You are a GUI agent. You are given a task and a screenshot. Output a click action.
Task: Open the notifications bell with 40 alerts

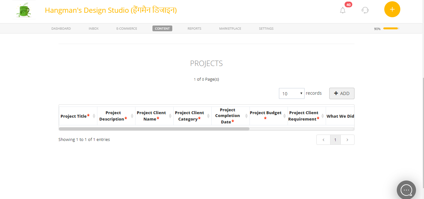click(342, 10)
